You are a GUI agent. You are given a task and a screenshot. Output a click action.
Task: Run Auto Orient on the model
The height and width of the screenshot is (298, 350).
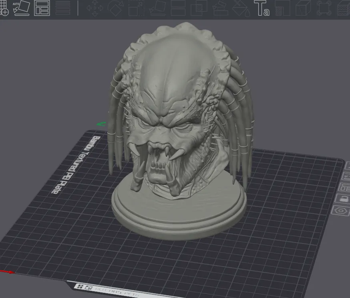pyautogui.click(x=22, y=8)
